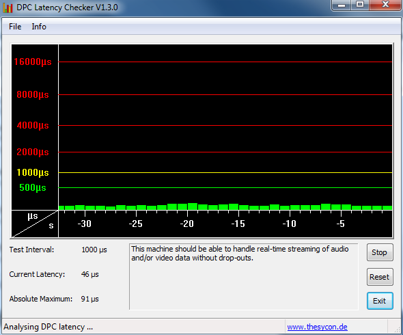Click the streaming status message text box
The width and height of the screenshot is (403, 335).
click(x=244, y=277)
